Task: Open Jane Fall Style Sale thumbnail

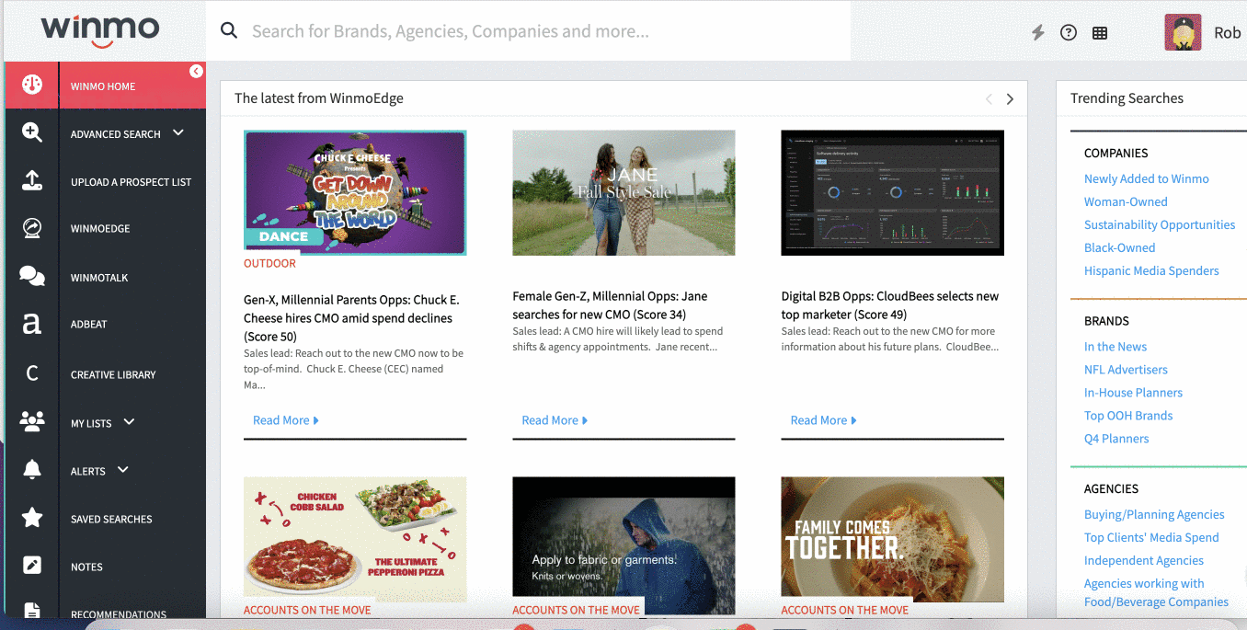Action: pos(623,192)
